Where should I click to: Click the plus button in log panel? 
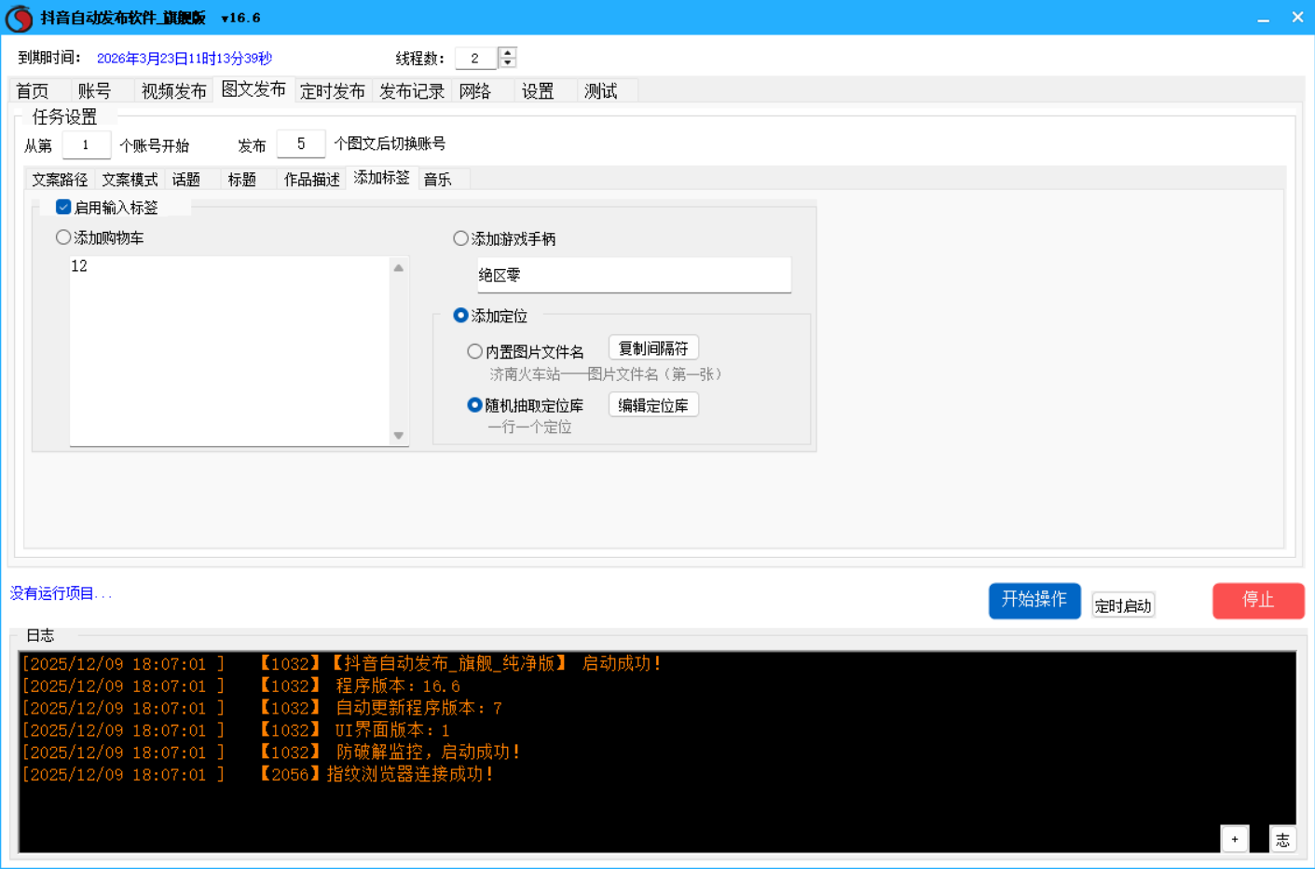click(x=1234, y=839)
